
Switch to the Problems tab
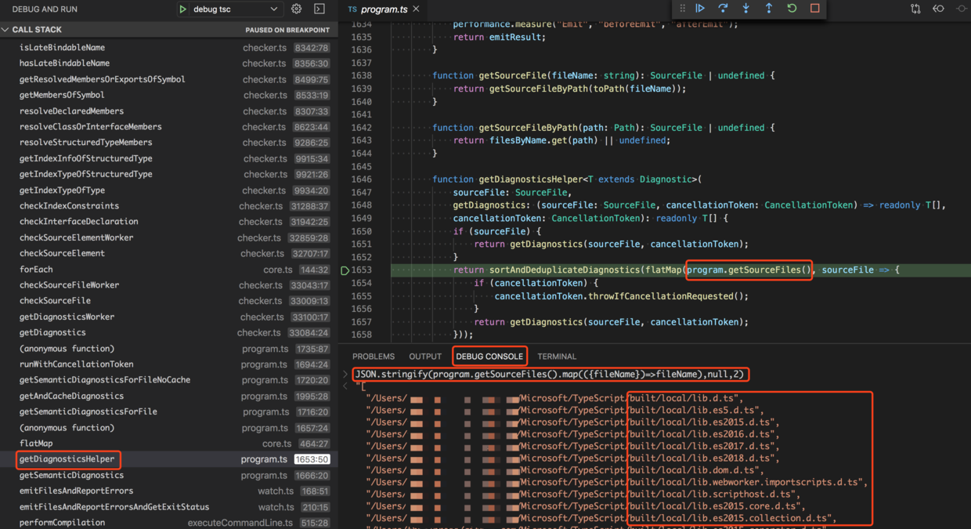pos(374,357)
